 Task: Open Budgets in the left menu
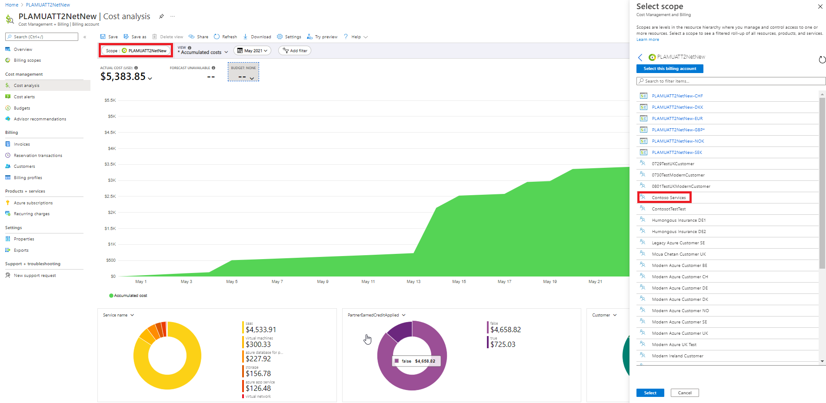tap(22, 108)
